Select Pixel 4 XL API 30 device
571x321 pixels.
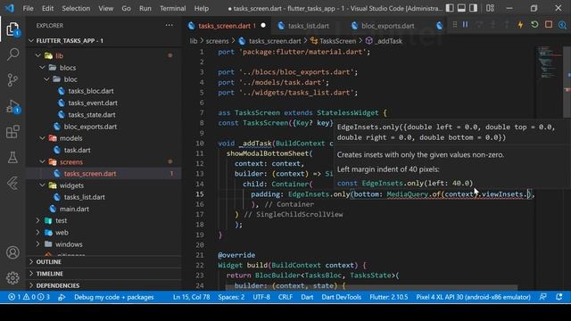tap(473, 297)
